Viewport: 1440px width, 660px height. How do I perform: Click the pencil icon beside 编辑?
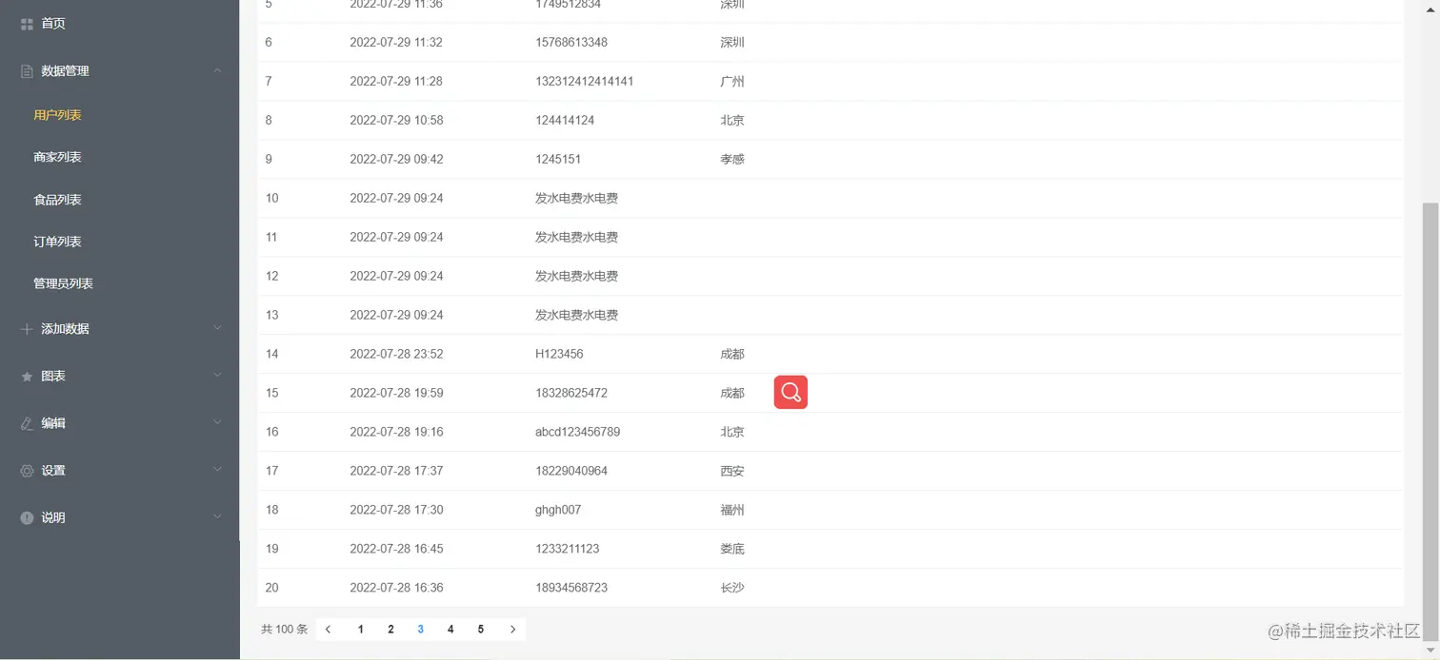tap(27, 423)
